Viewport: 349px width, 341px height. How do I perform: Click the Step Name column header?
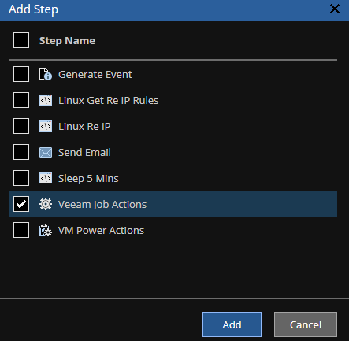[x=67, y=41]
